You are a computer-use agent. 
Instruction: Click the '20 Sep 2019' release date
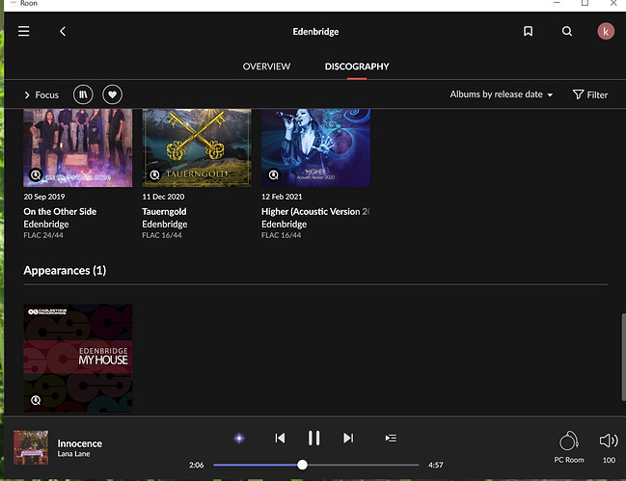click(44, 197)
